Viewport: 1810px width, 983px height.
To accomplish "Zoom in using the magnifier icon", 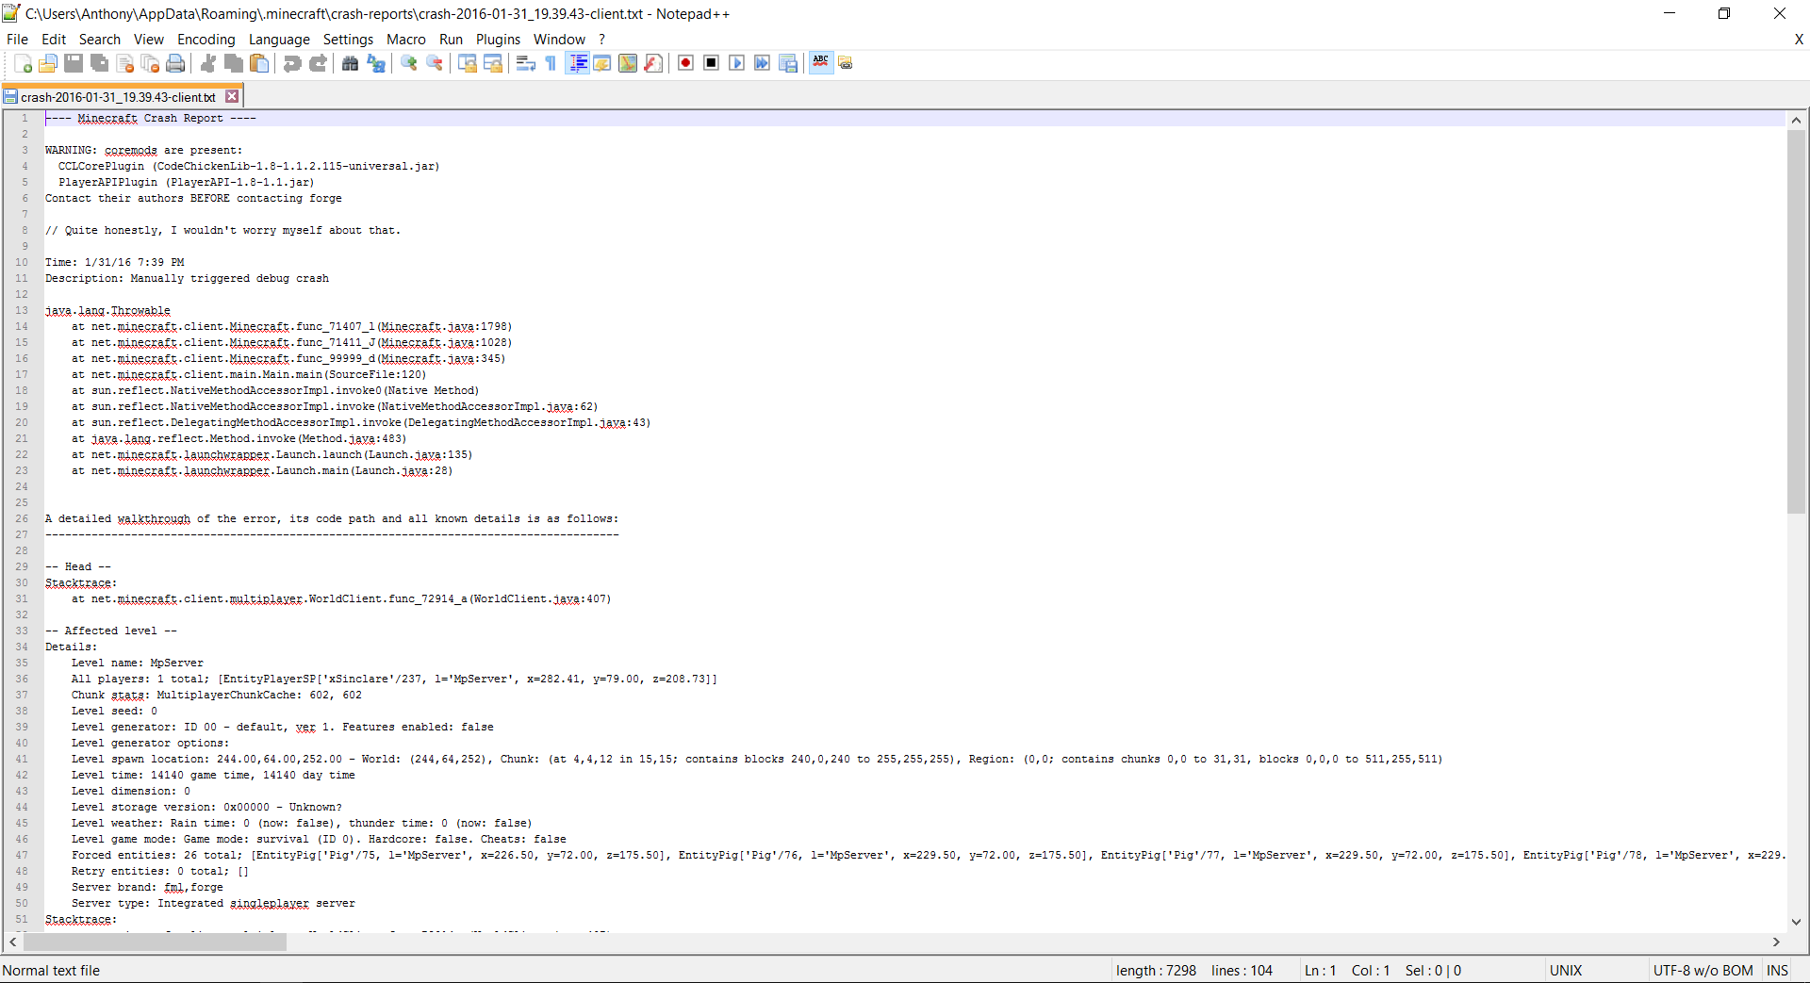I will (x=409, y=63).
